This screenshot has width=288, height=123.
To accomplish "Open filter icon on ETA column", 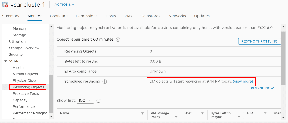I will pyautogui.click(x=264, y=113).
